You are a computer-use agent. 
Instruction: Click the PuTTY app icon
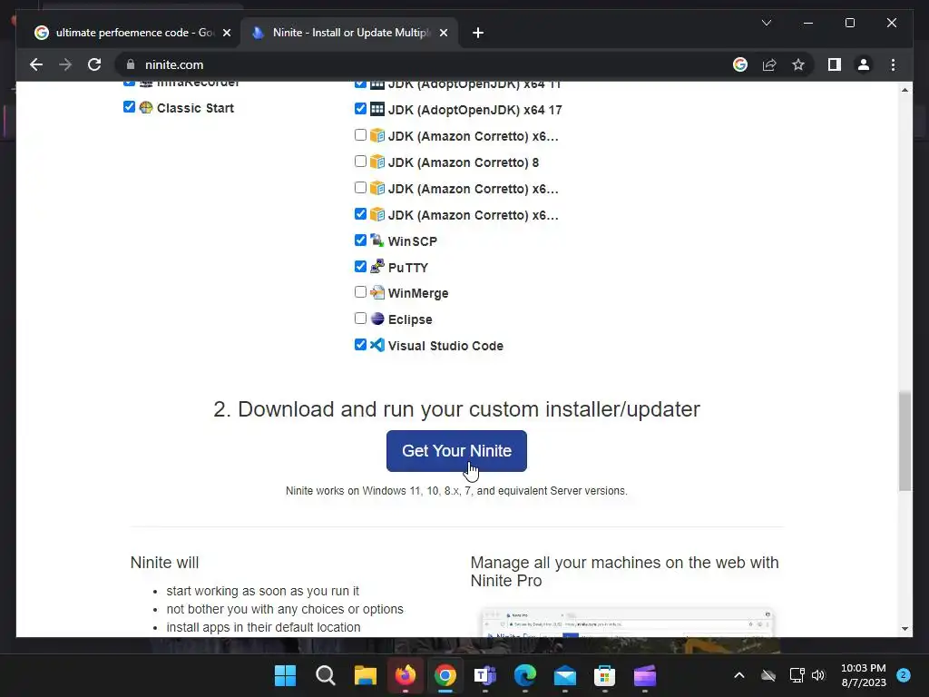(377, 266)
